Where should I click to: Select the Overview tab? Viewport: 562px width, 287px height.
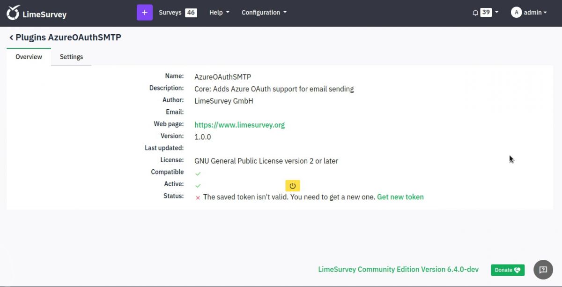pyautogui.click(x=28, y=56)
